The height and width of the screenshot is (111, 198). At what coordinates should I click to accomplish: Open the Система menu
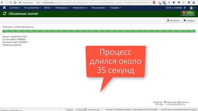[15, 8]
